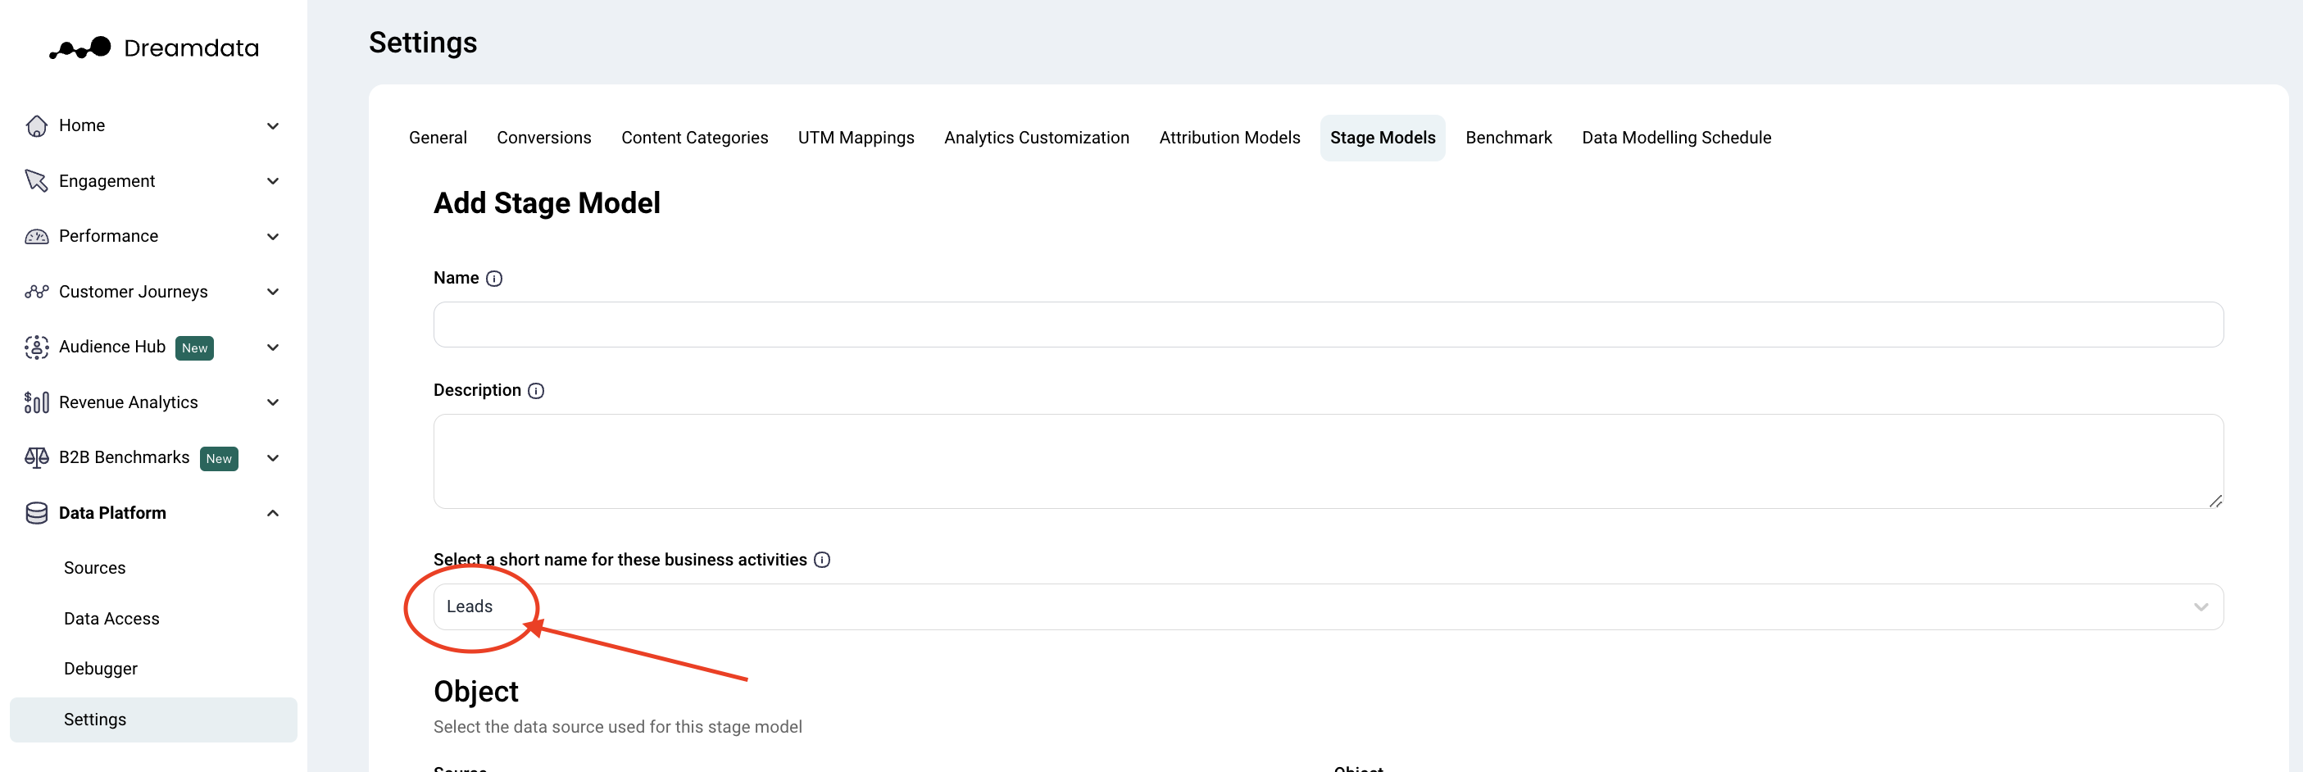Image resolution: width=2303 pixels, height=772 pixels.
Task: Click the Customer Journeys path icon
Action: (x=37, y=293)
